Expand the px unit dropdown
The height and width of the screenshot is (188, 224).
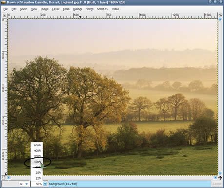[x=27, y=184]
